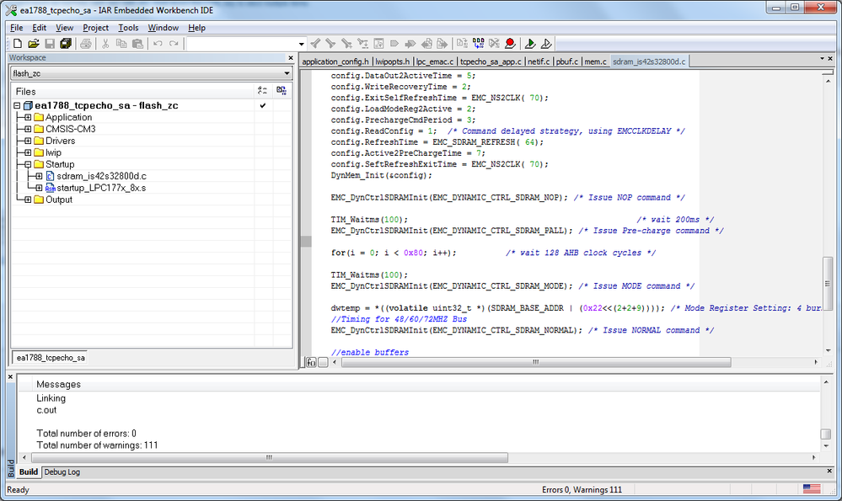
Task: Expand the Output folder
Action: pyautogui.click(x=28, y=200)
